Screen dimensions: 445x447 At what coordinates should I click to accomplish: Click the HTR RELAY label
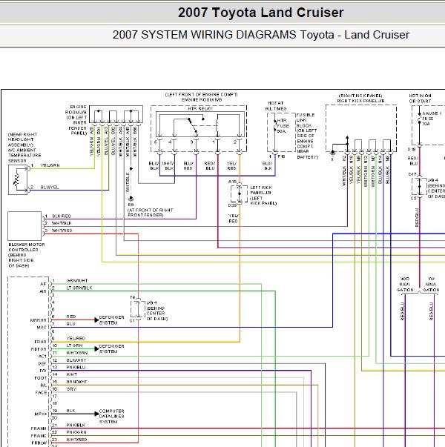[x=200, y=109]
